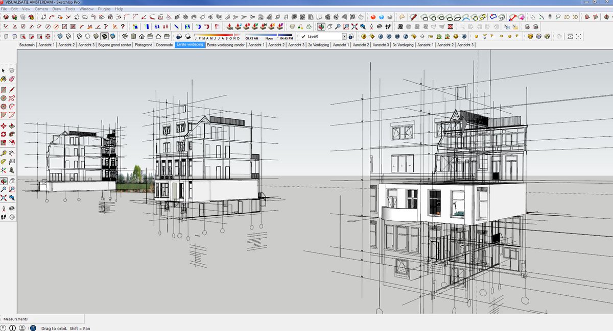613x331 pixels.
Task: Click the status bar help icon
Action: [33, 328]
